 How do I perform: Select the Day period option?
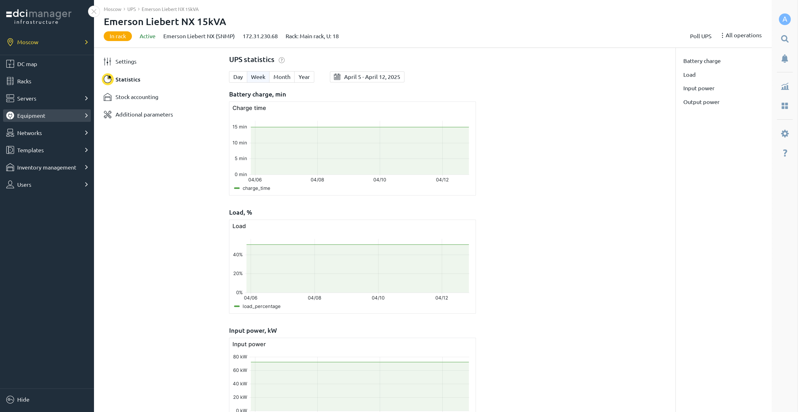(x=238, y=77)
